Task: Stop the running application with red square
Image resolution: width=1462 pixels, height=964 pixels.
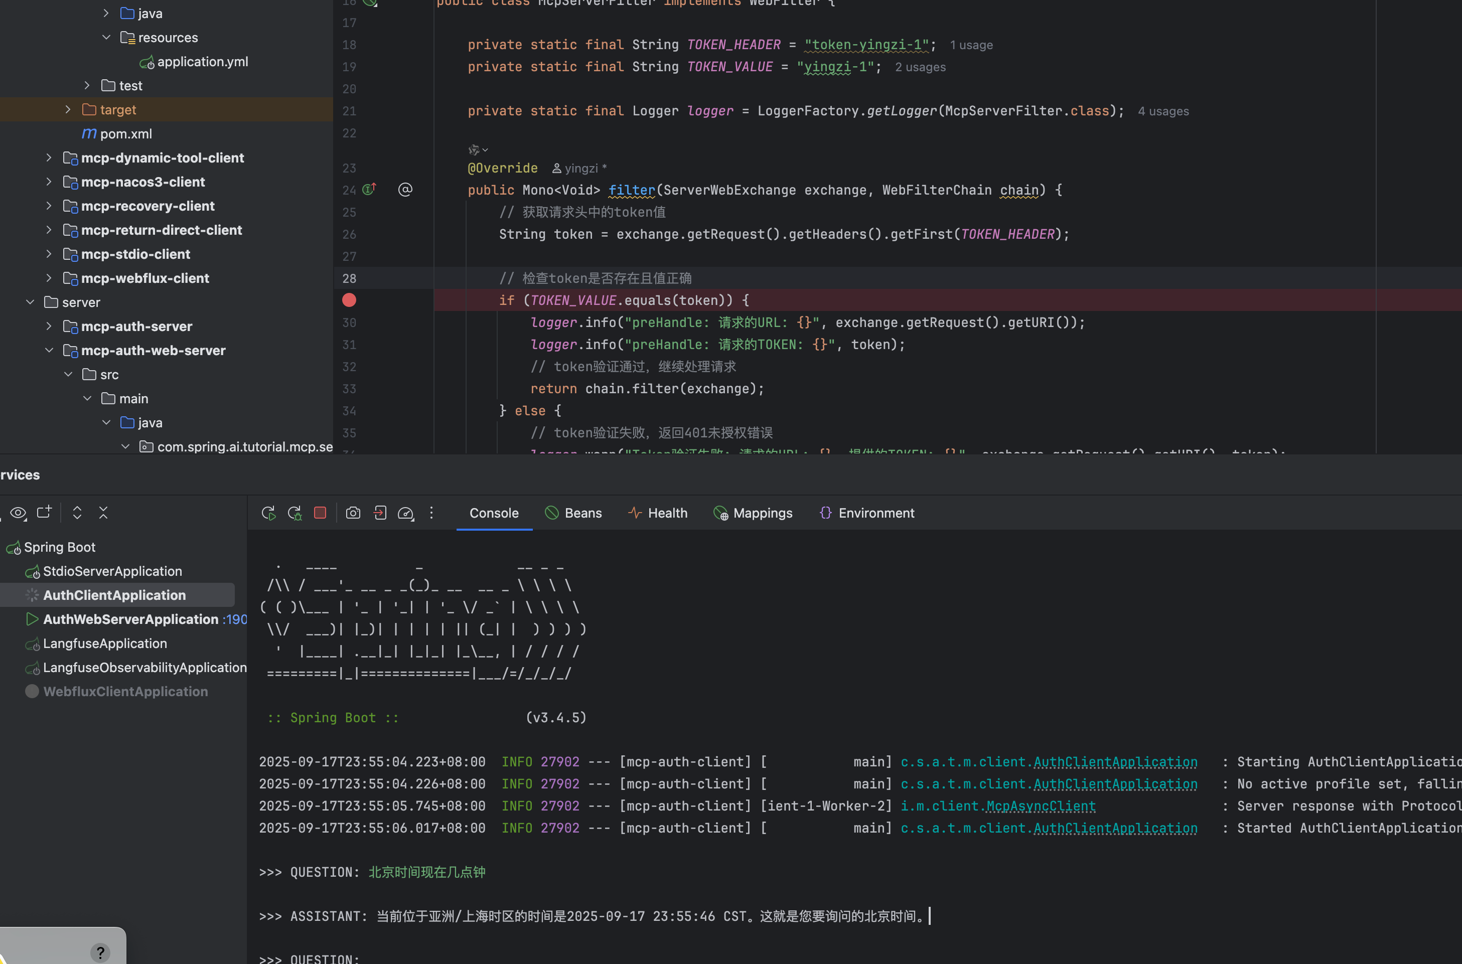Action: pos(320,513)
